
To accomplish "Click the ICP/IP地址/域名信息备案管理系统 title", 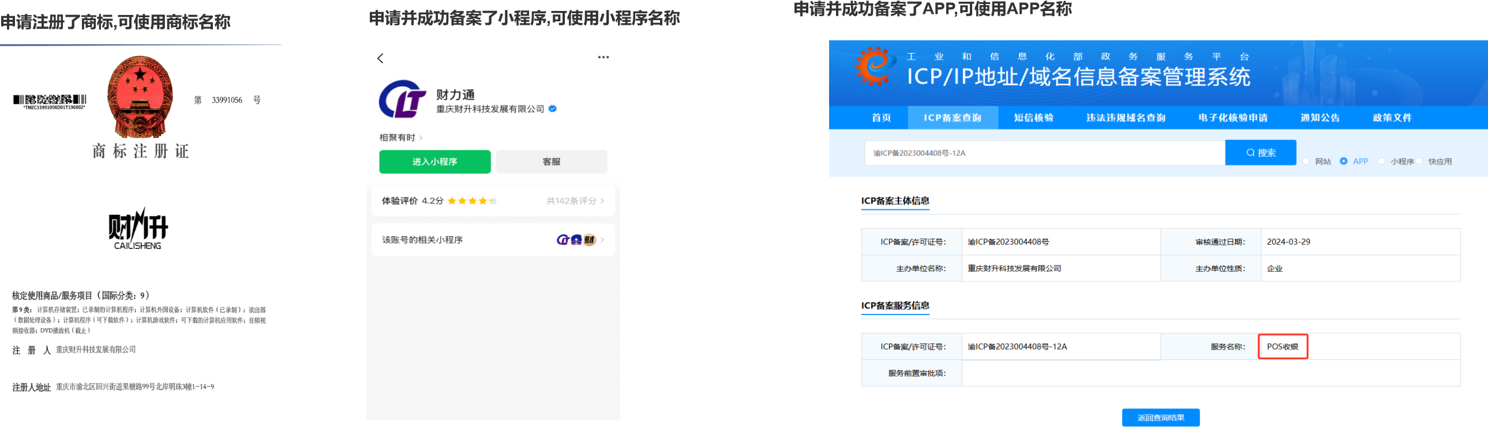I will point(1078,76).
